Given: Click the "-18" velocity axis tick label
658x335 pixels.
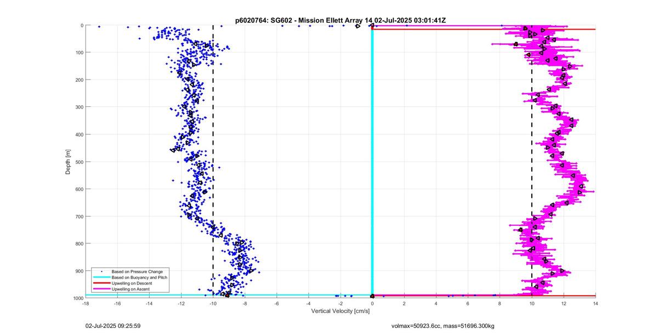Looking at the screenshot, I should tap(86, 303).
